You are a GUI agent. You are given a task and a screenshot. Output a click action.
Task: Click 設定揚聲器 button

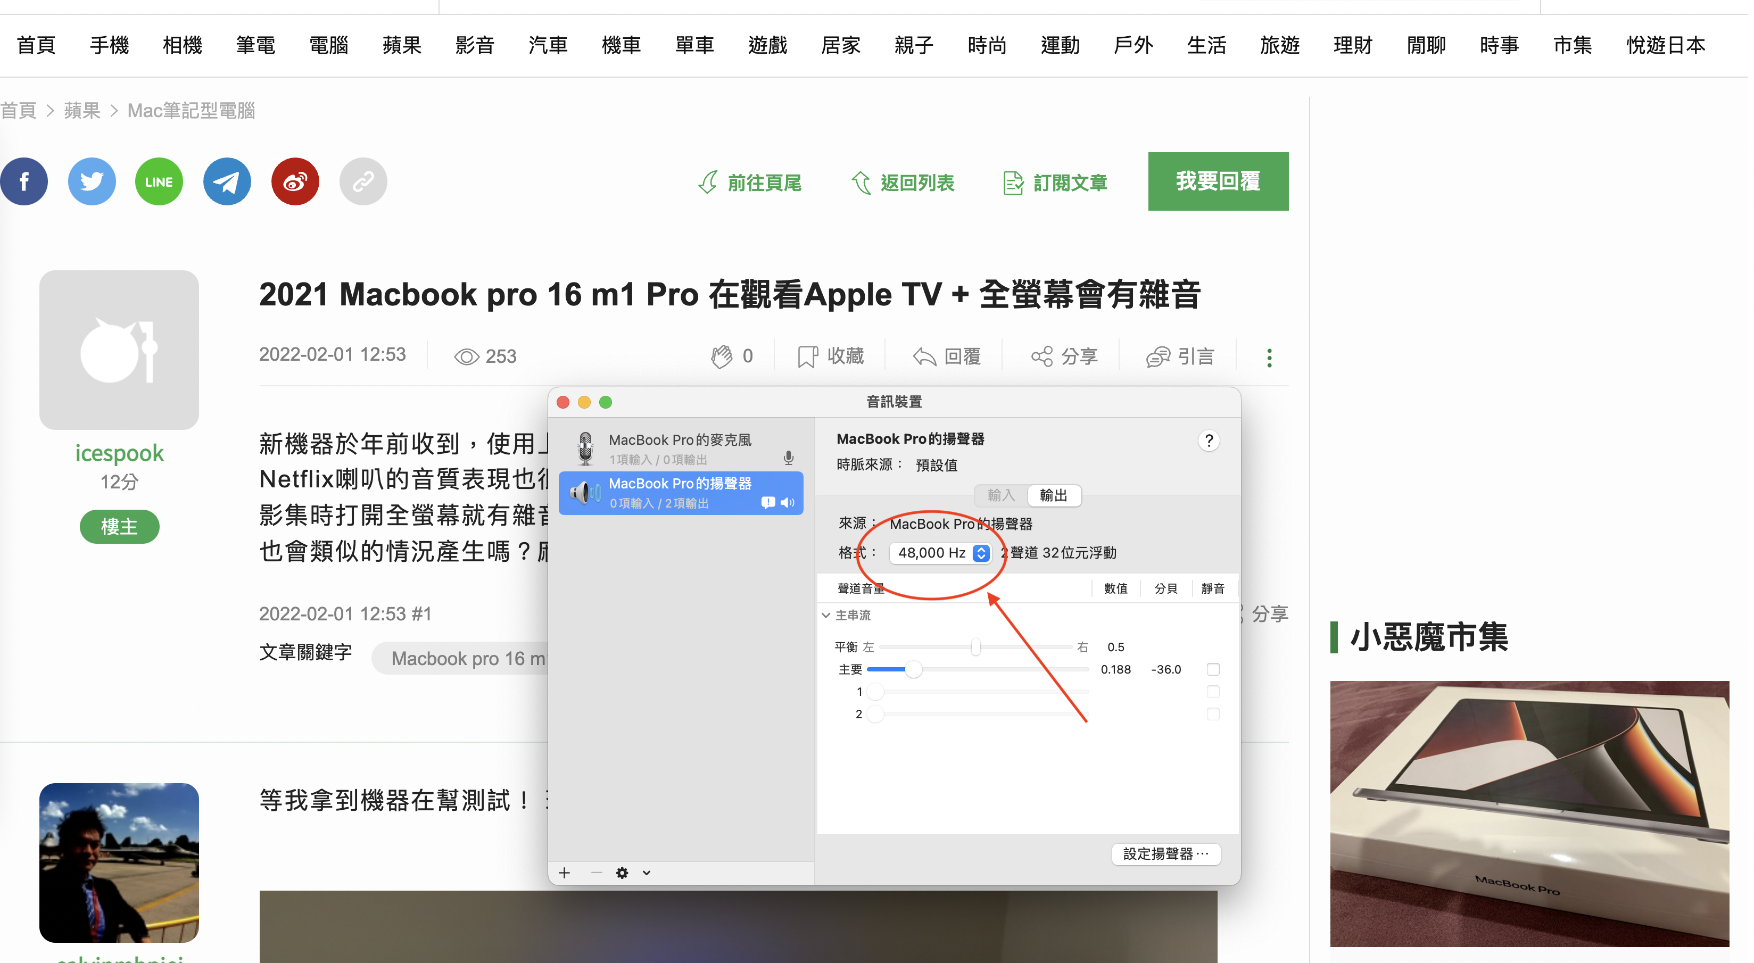pyautogui.click(x=1166, y=853)
